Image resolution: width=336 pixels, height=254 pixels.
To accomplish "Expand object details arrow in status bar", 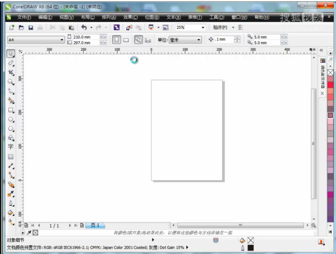I will (153, 240).
